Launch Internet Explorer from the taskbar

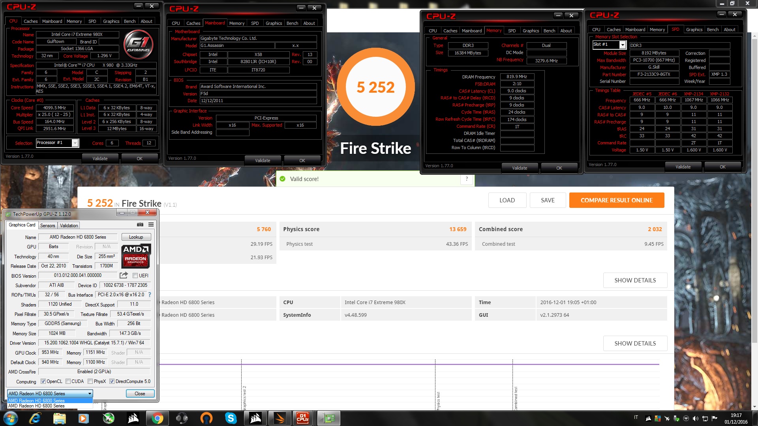(x=35, y=418)
